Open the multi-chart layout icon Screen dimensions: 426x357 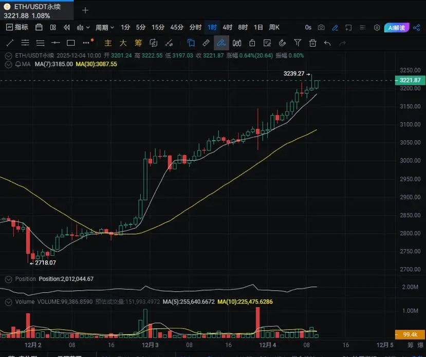point(53,27)
